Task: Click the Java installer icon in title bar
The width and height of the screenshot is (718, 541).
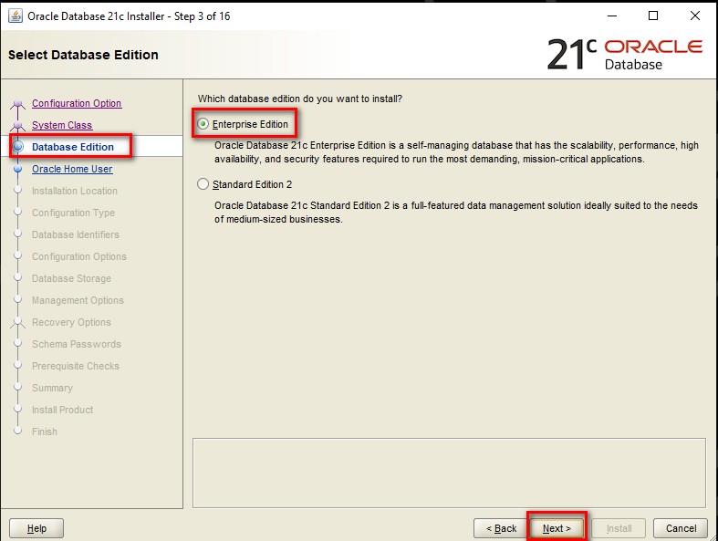Action: (16, 16)
